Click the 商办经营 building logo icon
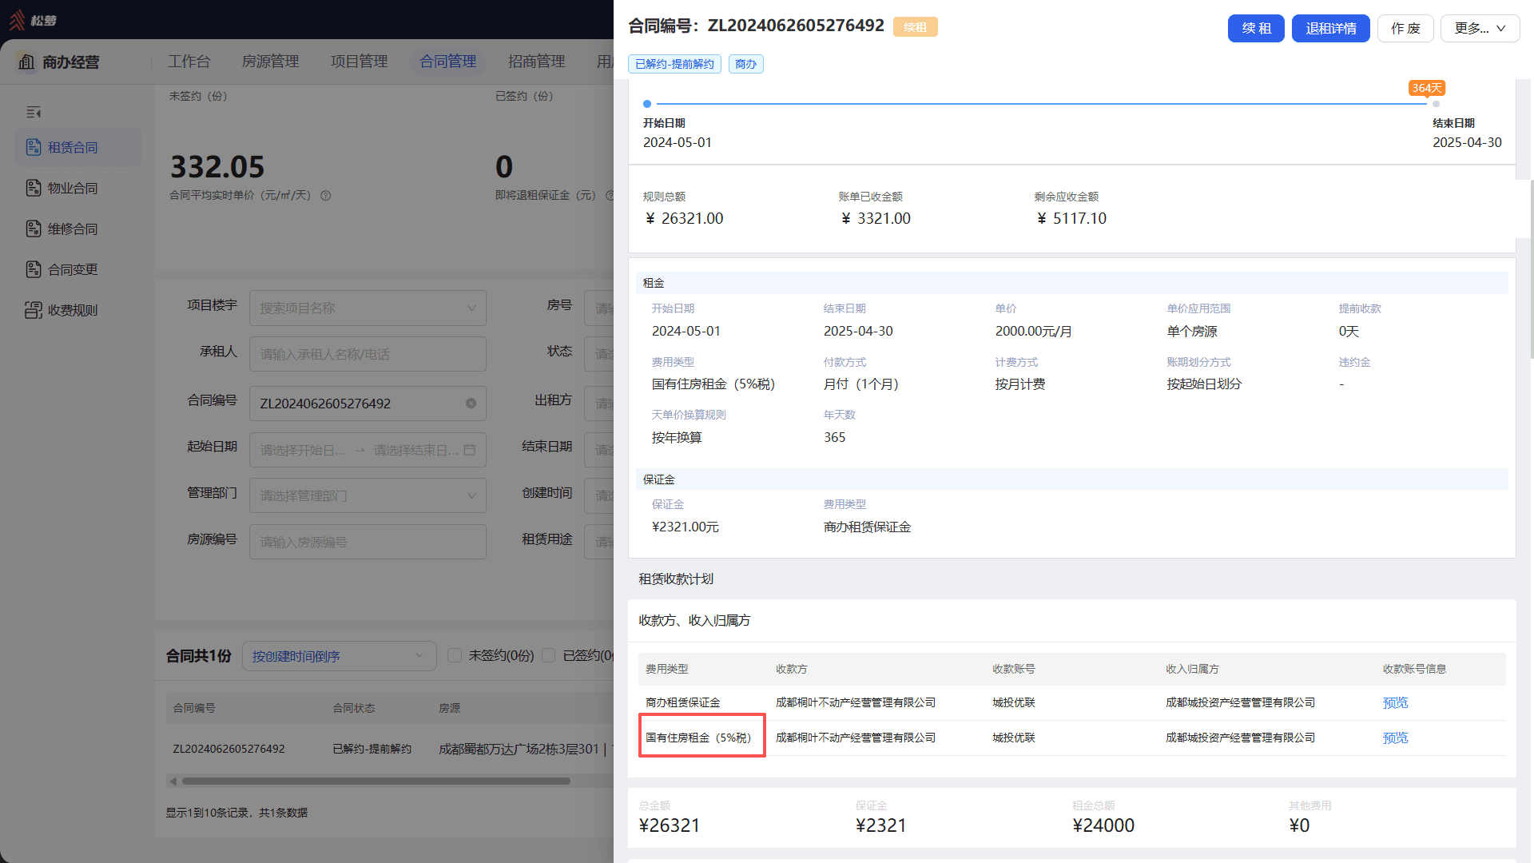Image resolution: width=1534 pixels, height=863 pixels. coord(27,62)
